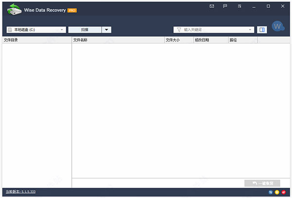The height and width of the screenshot is (198, 292).
Task: Click the keyword filter input field
Action: tap(214, 30)
